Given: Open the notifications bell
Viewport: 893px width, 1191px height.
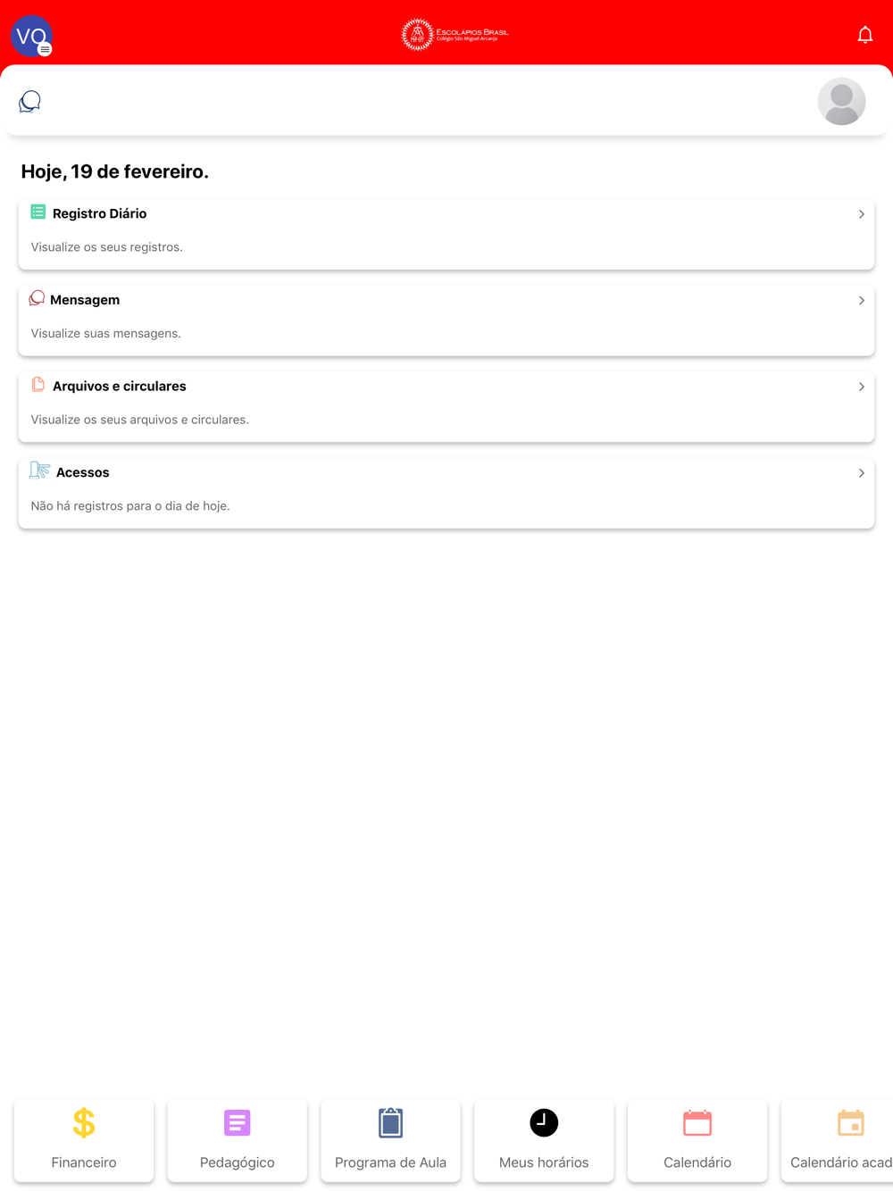Looking at the screenshot, I should [864, 35].
